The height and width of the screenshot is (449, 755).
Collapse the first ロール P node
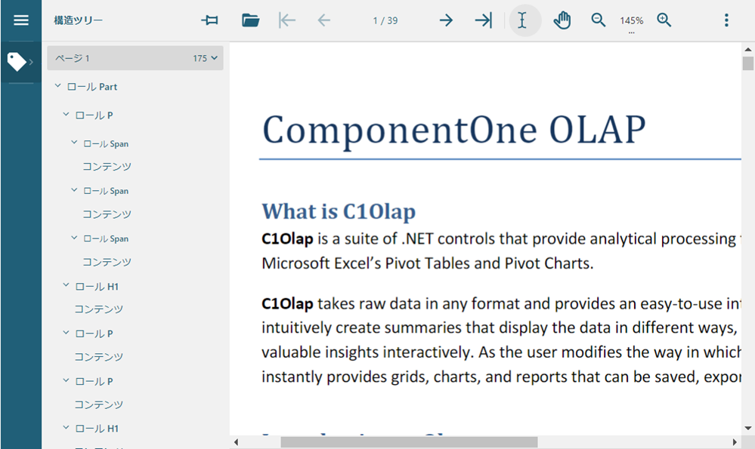click(x=66, y=115)
